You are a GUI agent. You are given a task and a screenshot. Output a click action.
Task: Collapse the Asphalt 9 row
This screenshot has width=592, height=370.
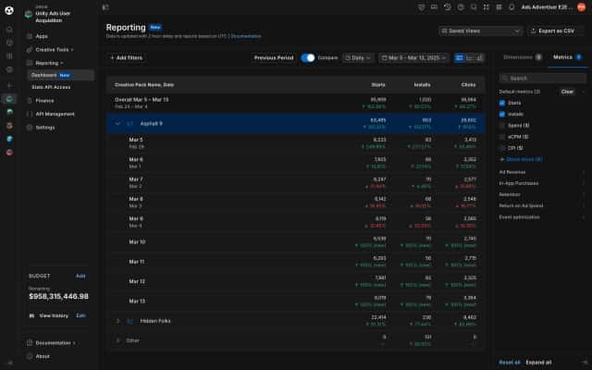tap(117, 123)
